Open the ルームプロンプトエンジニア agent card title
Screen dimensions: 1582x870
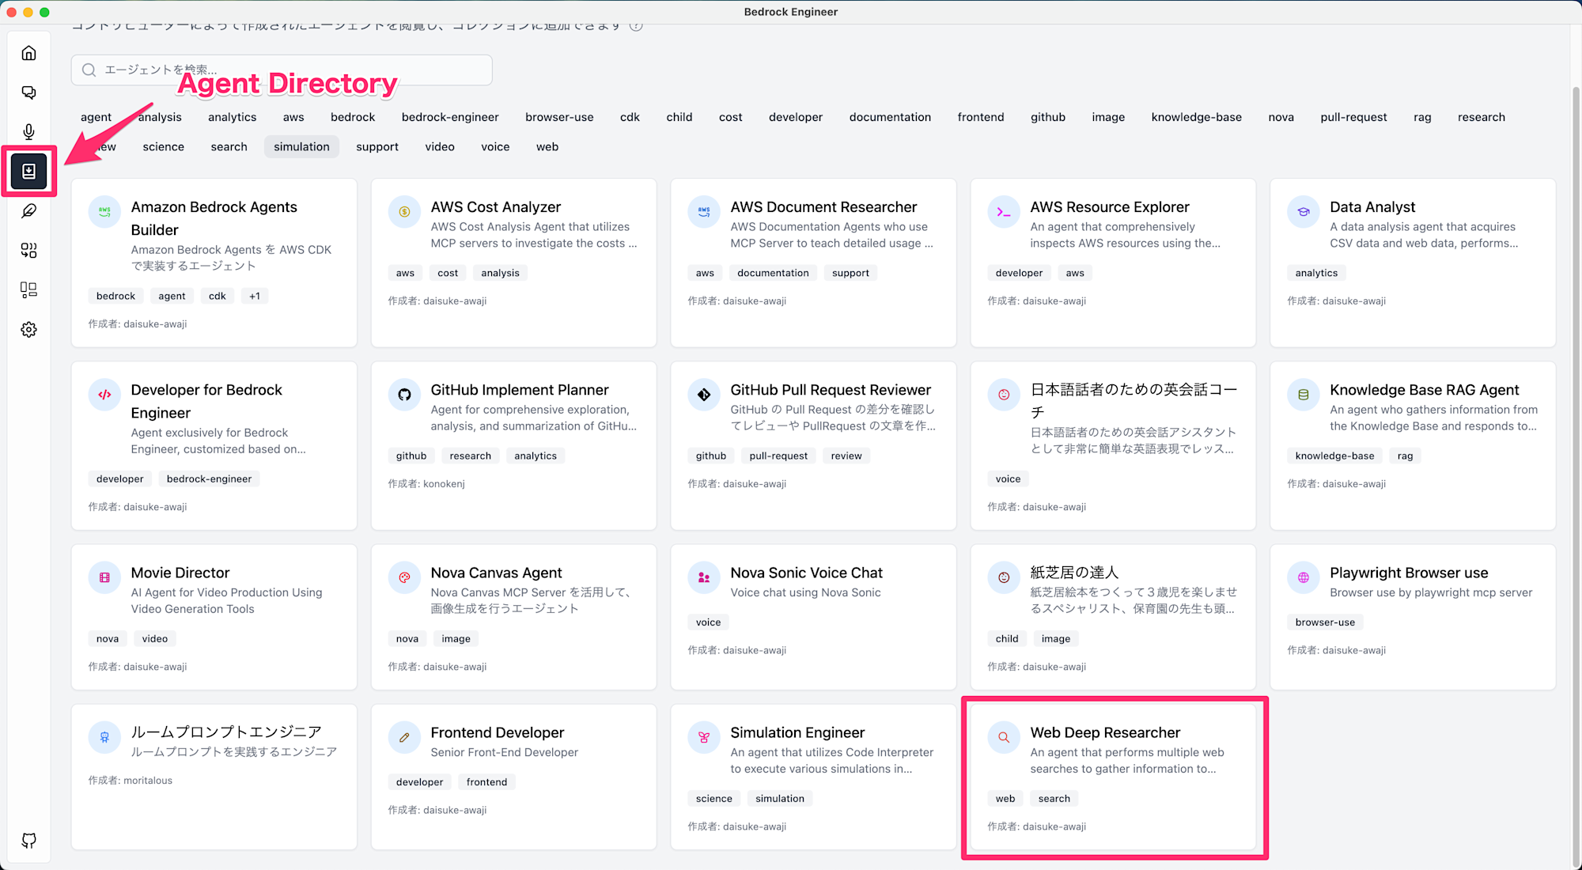coord(226,732)
